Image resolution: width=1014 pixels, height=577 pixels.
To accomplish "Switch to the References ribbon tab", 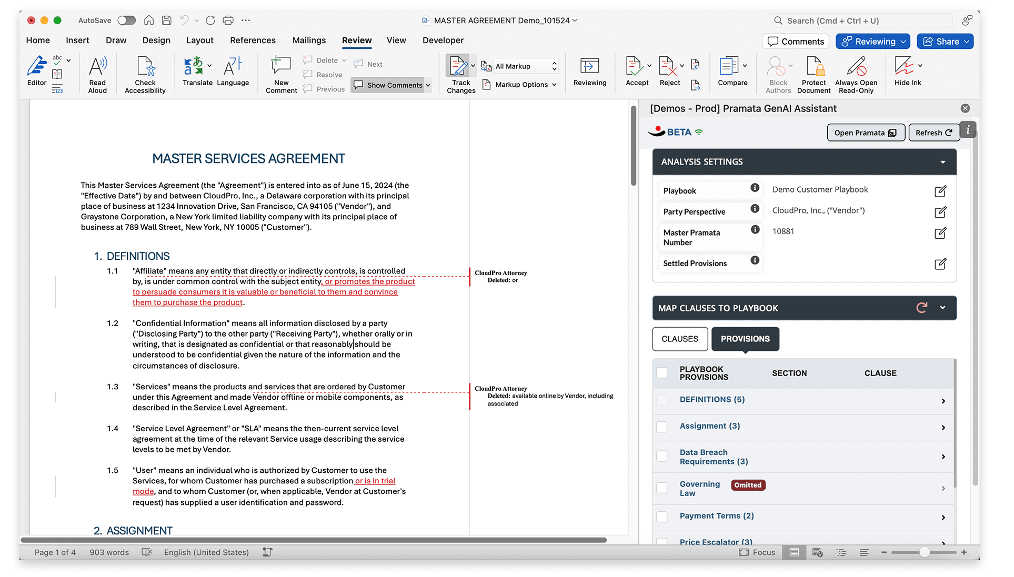I will pyautogui.click(x=253, y=41).
